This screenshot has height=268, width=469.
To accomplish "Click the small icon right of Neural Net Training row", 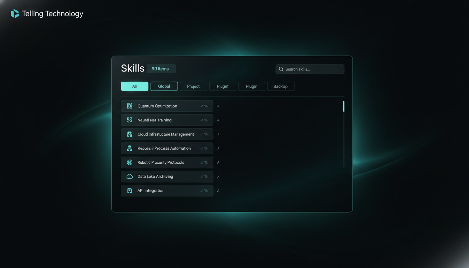I will [218, 120].
